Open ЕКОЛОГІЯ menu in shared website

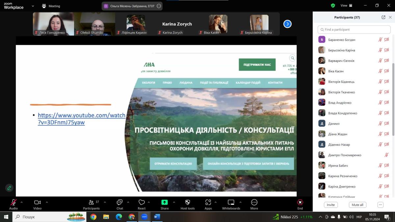(x=148, y=83)
